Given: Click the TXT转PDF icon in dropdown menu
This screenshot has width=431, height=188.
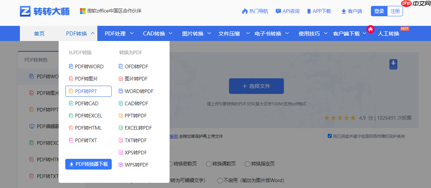Looking at the screenshot, I should point(121,140).
